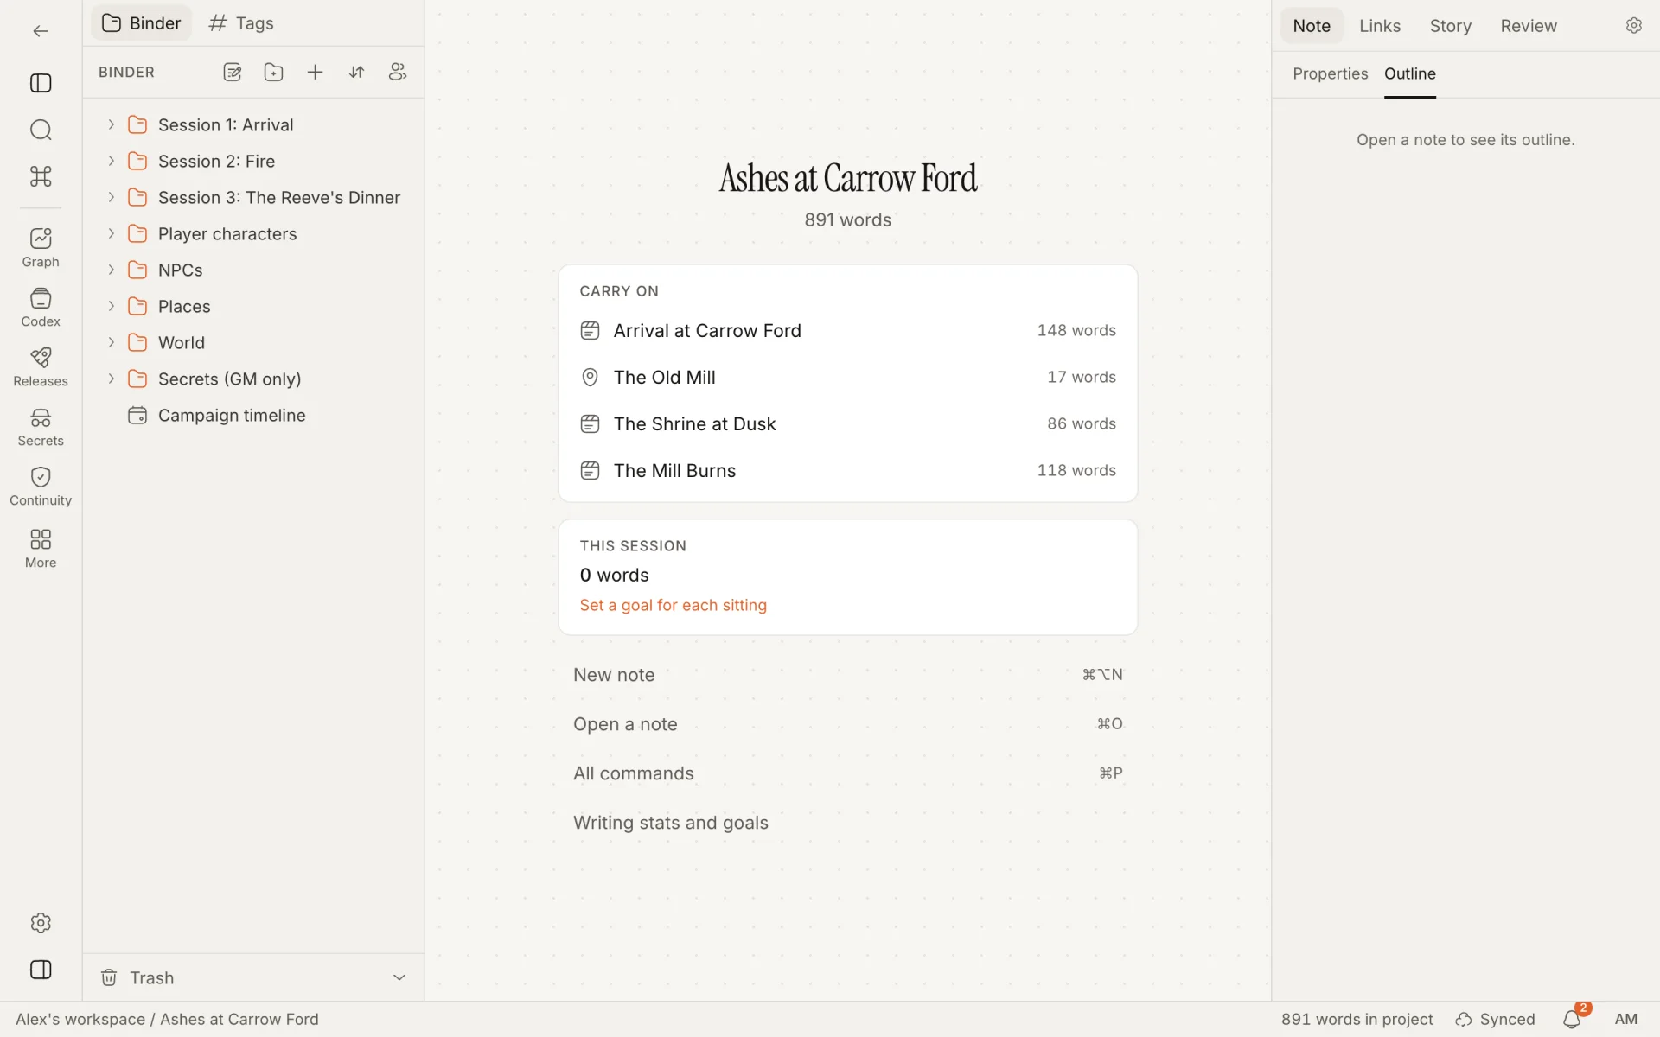Select the Properties sub-tab
The width and height of the screenshot is (1660, 1037).
point(1330,73)
